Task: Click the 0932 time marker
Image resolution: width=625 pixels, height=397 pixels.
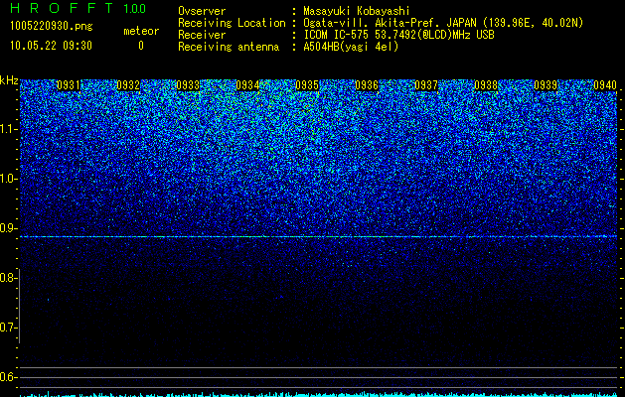Action: click(x=128, y=85)
